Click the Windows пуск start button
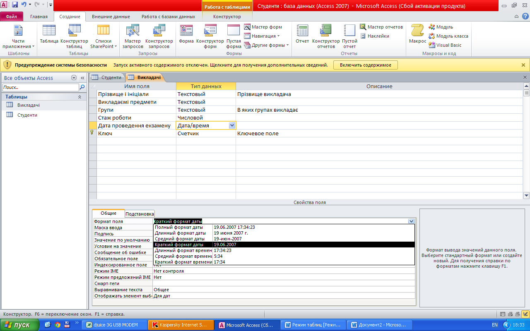The height and width of the screenshot is (331, 530). pos(19,325)
